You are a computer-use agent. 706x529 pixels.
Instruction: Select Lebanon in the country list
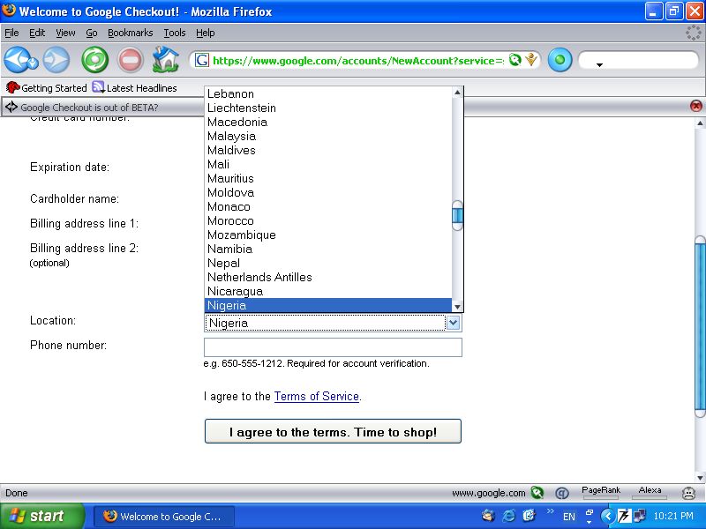tap(328, 93)
